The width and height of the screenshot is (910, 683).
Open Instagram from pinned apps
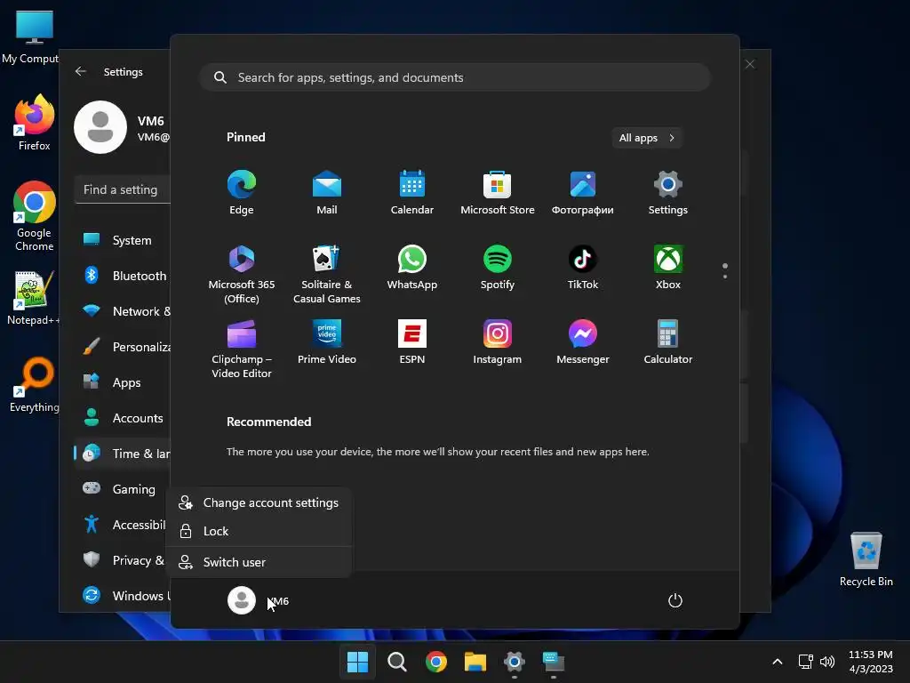coord(498,342)
